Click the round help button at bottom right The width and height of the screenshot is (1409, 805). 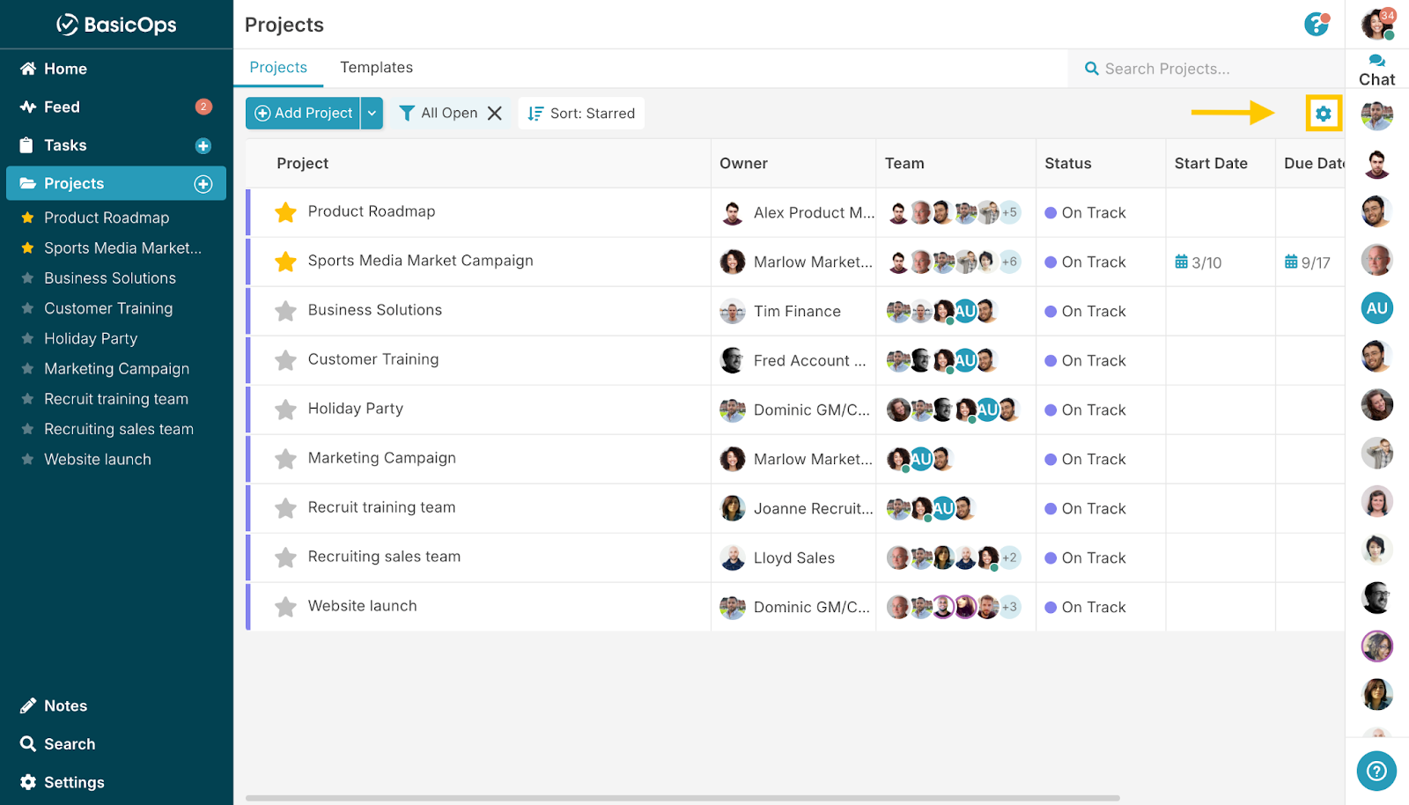(1376, 772)
